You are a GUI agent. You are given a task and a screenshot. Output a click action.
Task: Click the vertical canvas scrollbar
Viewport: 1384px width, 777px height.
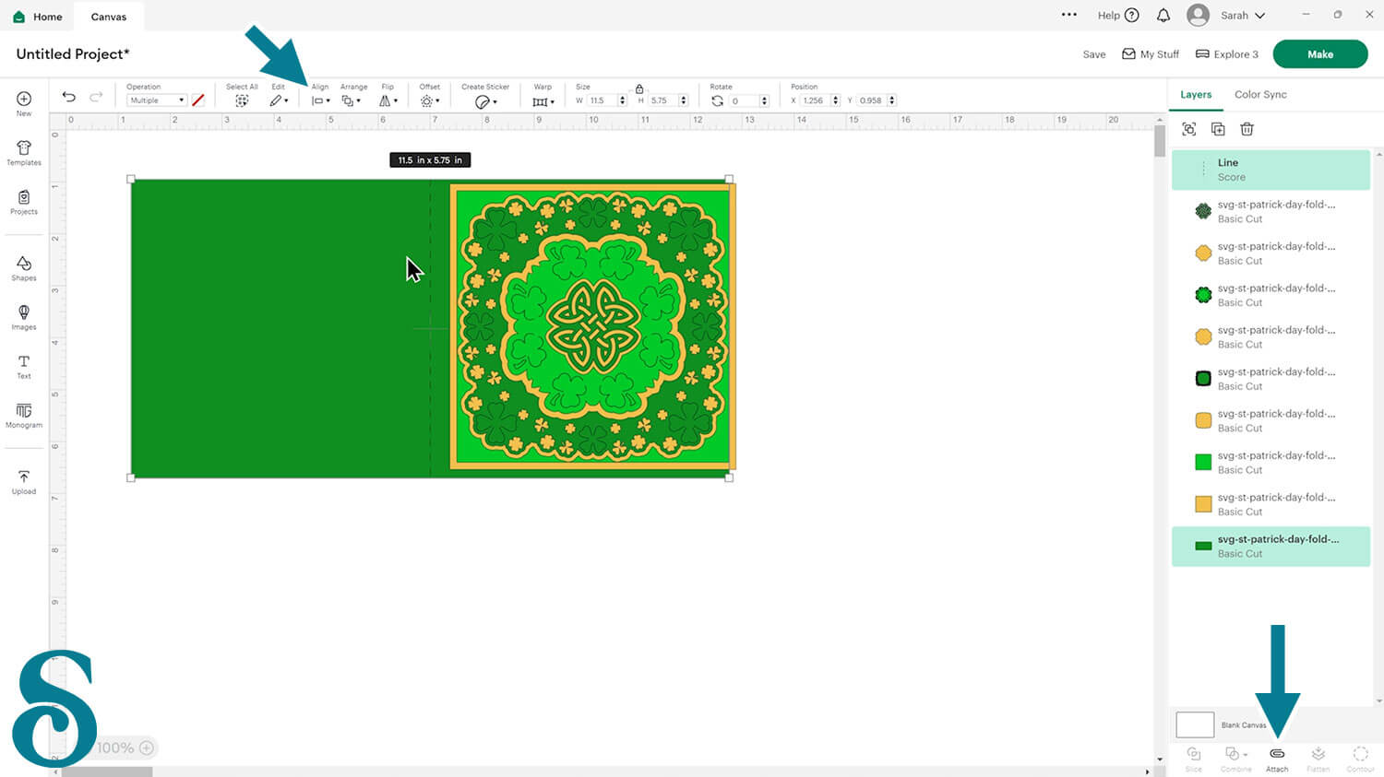[x=1160, y=141]
